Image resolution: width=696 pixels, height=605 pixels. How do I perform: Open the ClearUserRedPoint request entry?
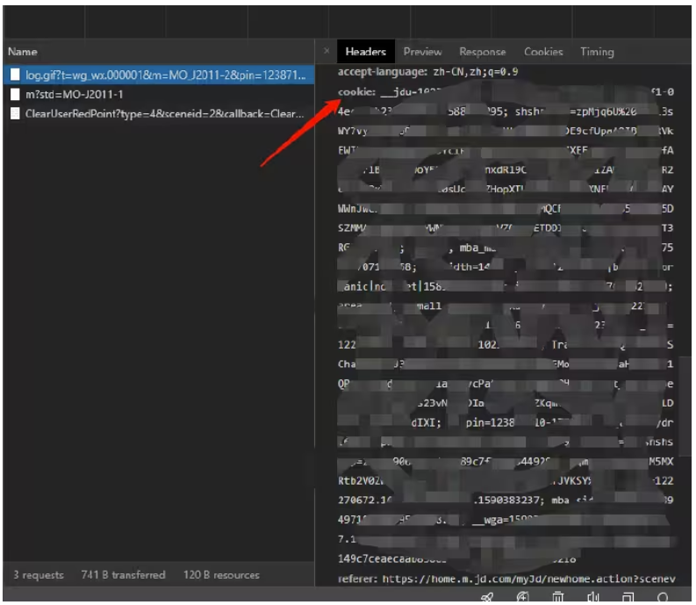pyautogui.click(x=164, y=113)
